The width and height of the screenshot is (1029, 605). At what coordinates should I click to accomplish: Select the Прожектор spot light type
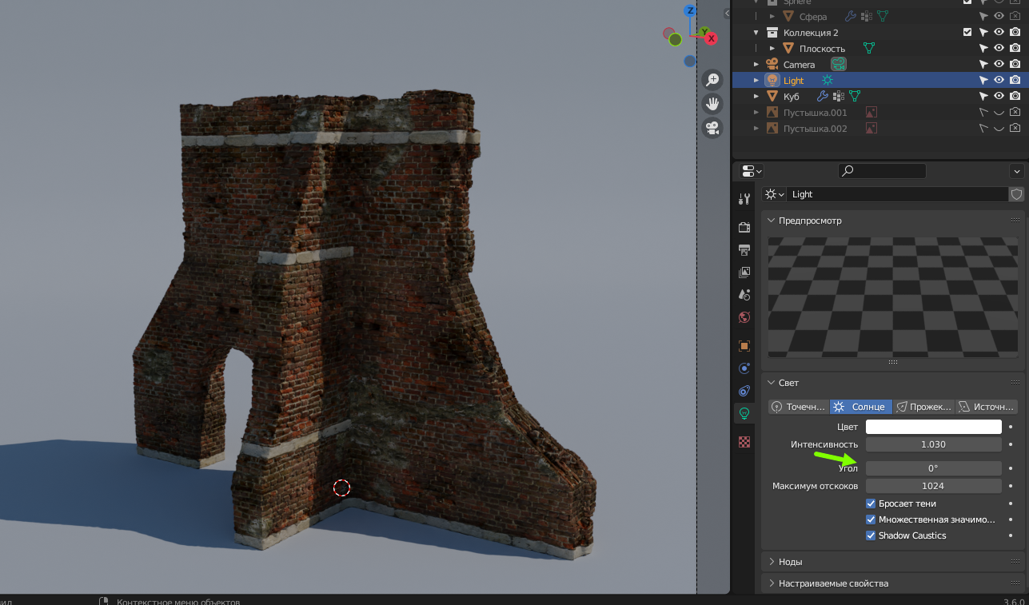(923, 407)
